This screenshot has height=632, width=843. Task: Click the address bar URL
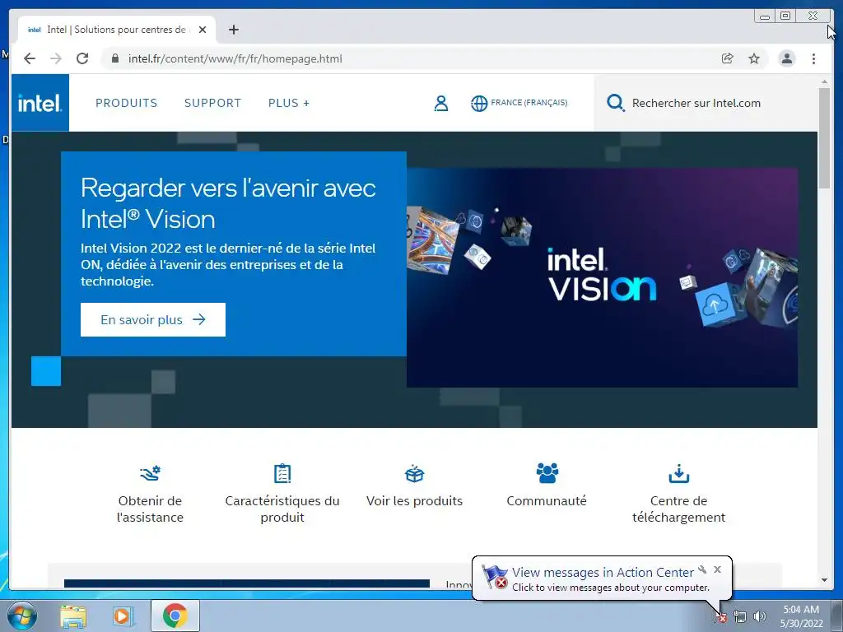[x=235, y=58]
